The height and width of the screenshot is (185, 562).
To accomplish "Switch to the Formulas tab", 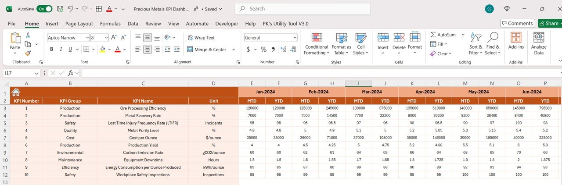I will click(x=110, y=24).
